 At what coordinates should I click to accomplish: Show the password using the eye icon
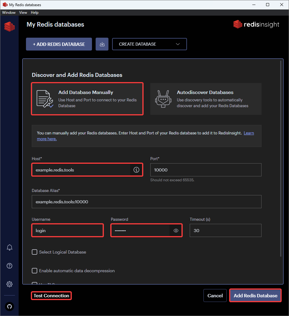click(176, 231)
